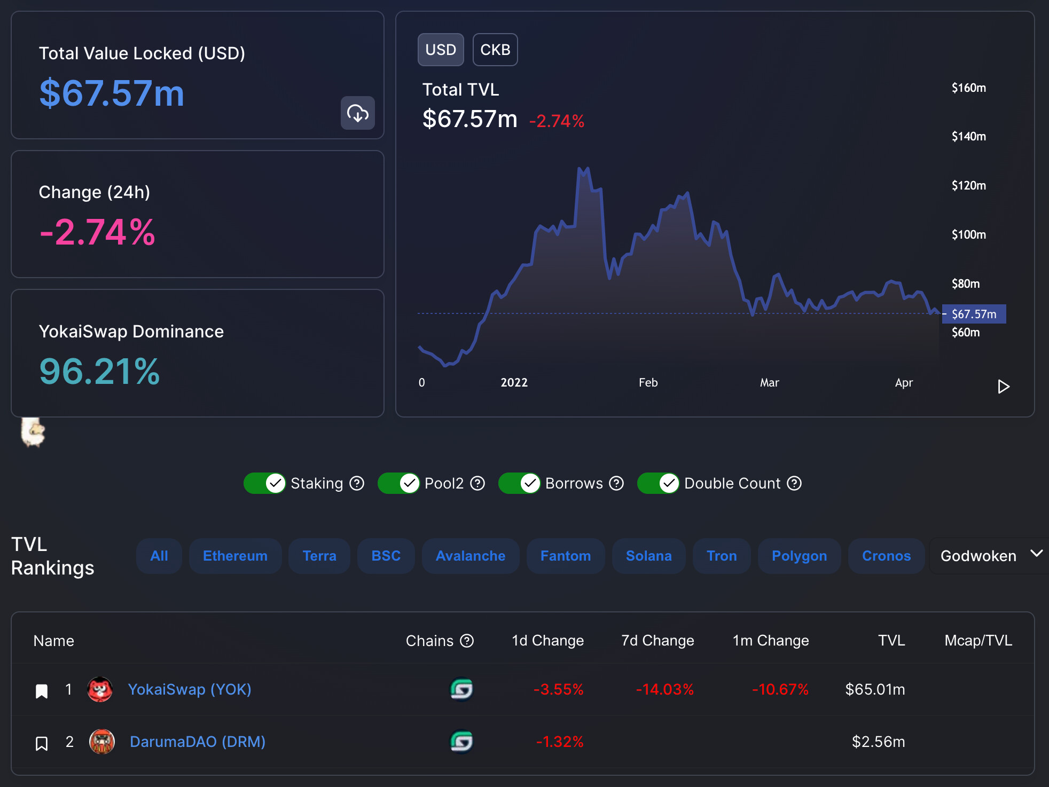Viewport: 1049px width, 787px height.
Task: Select the Ethereum chain tab
Action: (235, 556)
